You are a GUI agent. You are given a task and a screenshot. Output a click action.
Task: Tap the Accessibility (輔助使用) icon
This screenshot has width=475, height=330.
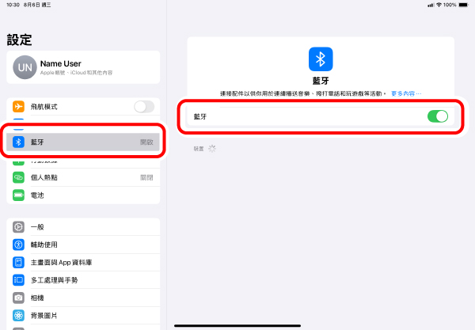pos(18,245)
